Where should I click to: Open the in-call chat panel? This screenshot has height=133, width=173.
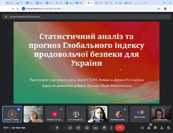155,128
